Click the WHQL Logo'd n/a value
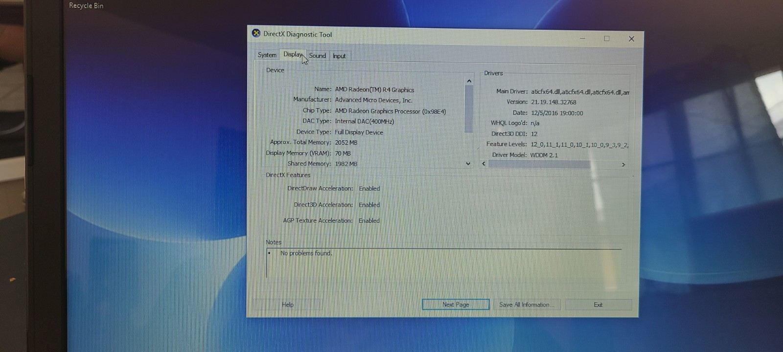Viewport: 783px width, 352px height. (535, 123)
